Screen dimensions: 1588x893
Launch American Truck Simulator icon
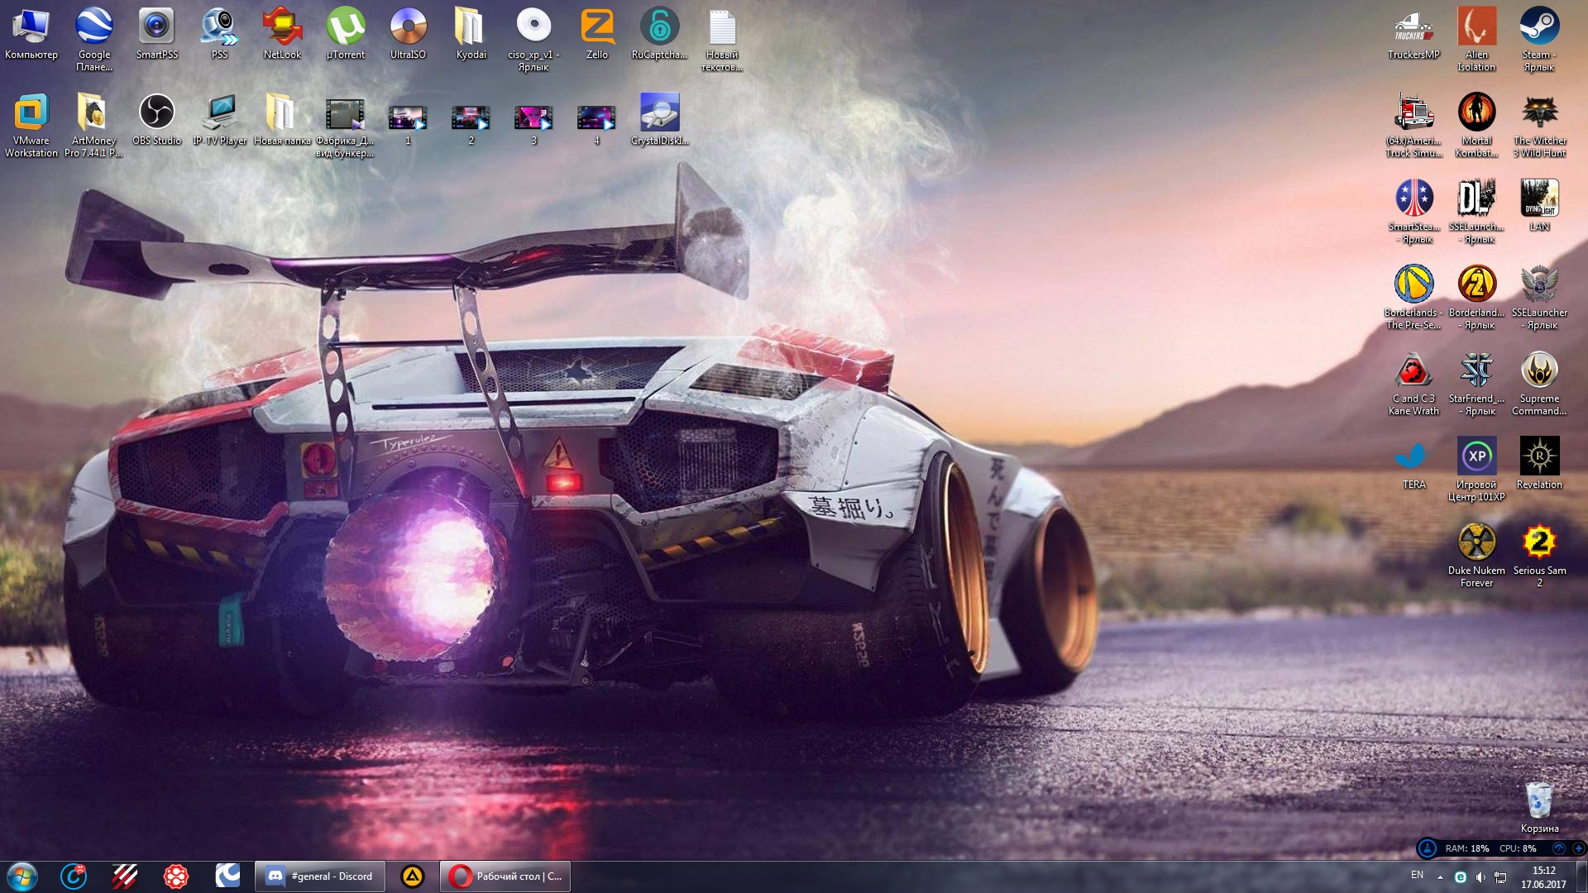(1413, 124)
